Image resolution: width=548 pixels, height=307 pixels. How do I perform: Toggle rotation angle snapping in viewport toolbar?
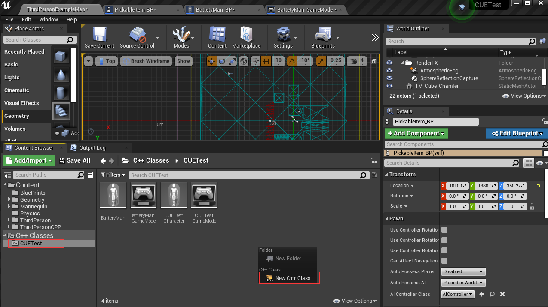pyautogui.click(x=292, y=61)
